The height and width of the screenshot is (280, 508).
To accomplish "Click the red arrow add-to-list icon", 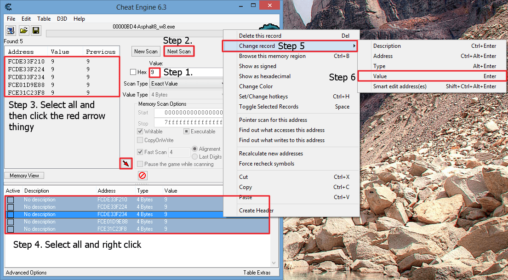I will [126, 163].
